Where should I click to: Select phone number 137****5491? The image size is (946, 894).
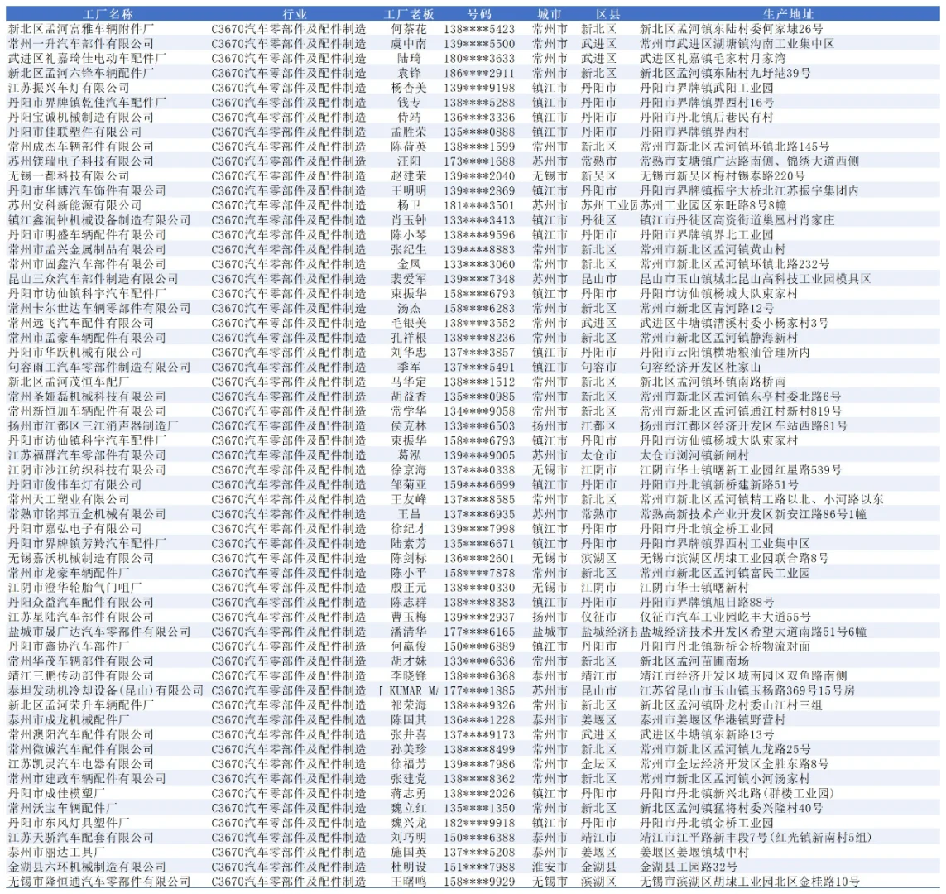(479, 367)
